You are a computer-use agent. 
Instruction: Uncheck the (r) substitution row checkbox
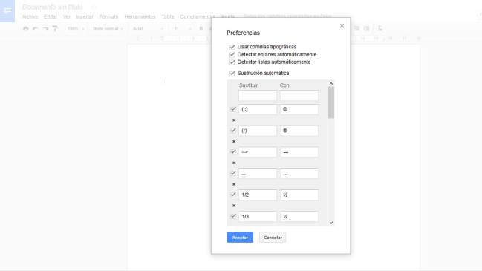(233, 130)
